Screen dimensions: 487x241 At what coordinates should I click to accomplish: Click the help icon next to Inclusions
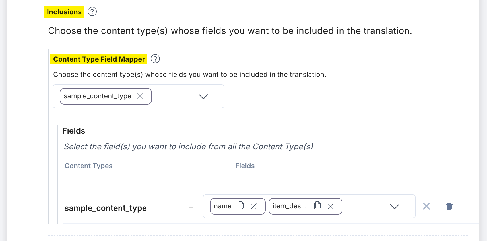tap(92, 12)
